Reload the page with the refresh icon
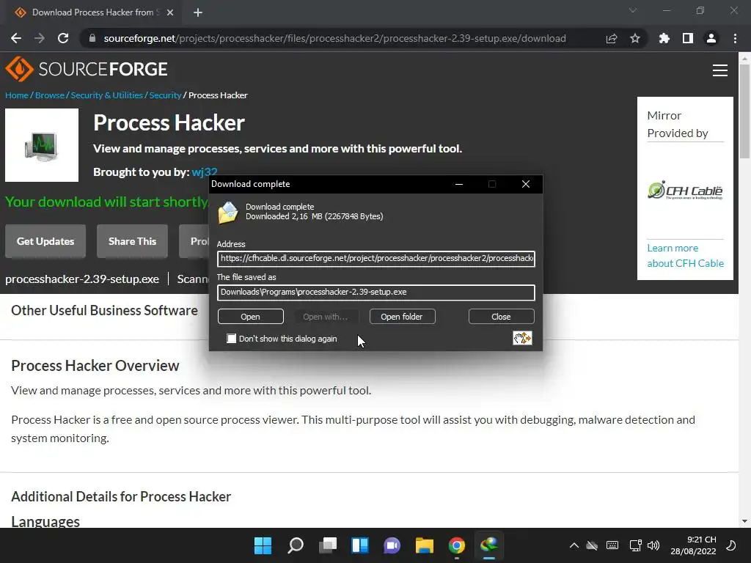The image size is (751, 563). (x=63, y=38)
